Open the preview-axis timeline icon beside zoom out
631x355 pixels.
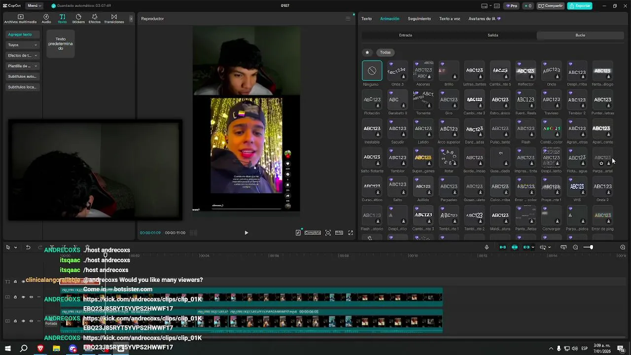point(563,247)
